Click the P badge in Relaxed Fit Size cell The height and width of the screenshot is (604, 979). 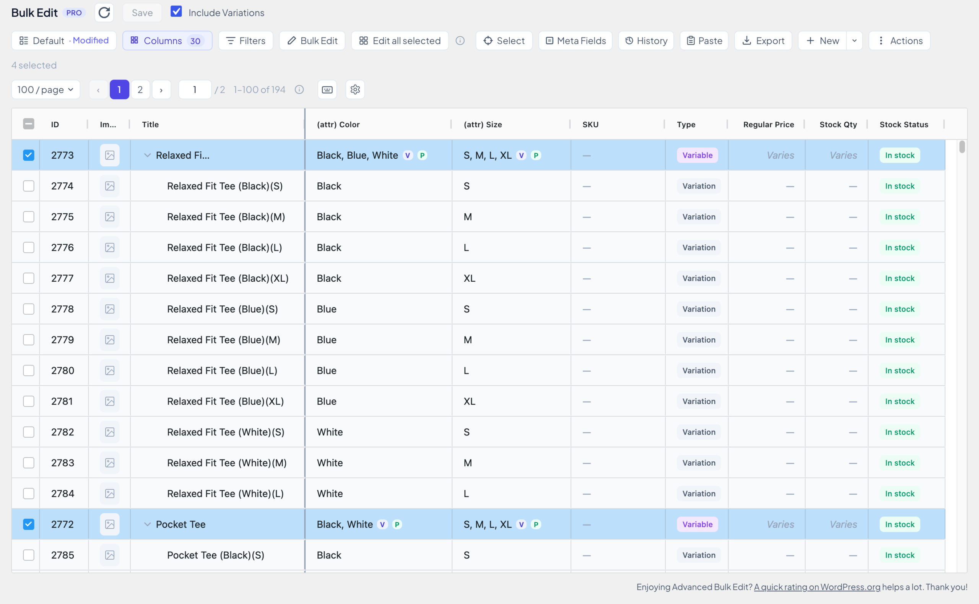coord(536,155)
